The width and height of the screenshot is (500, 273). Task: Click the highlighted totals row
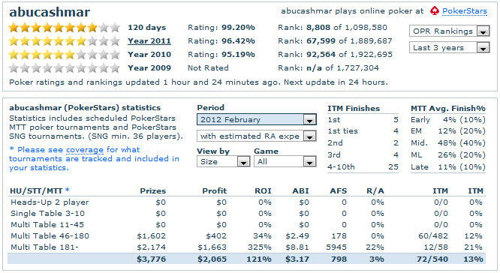click(x=246, y=259)
